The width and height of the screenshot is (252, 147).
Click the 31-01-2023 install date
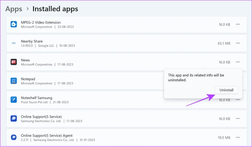point(87,140)
